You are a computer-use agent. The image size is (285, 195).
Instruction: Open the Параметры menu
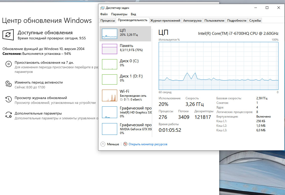pos(119,14)
